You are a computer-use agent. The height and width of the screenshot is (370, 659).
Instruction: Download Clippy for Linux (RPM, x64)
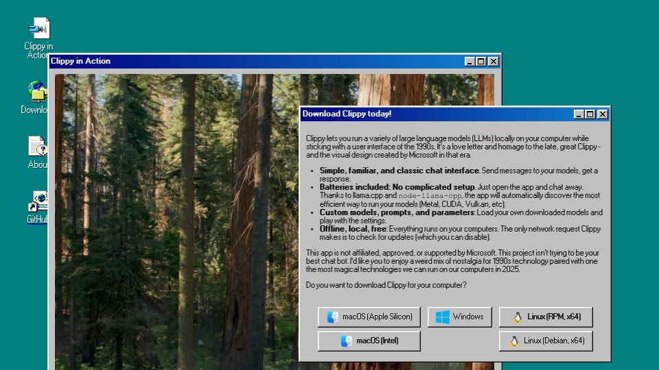[546, 317]
